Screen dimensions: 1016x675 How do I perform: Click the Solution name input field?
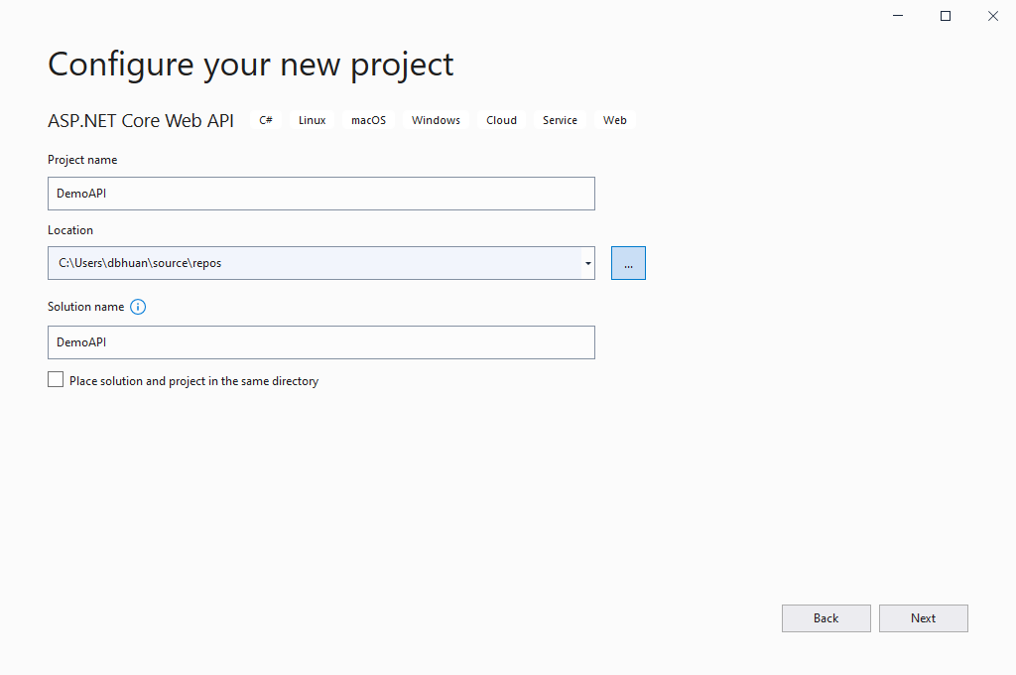(320, 342)
